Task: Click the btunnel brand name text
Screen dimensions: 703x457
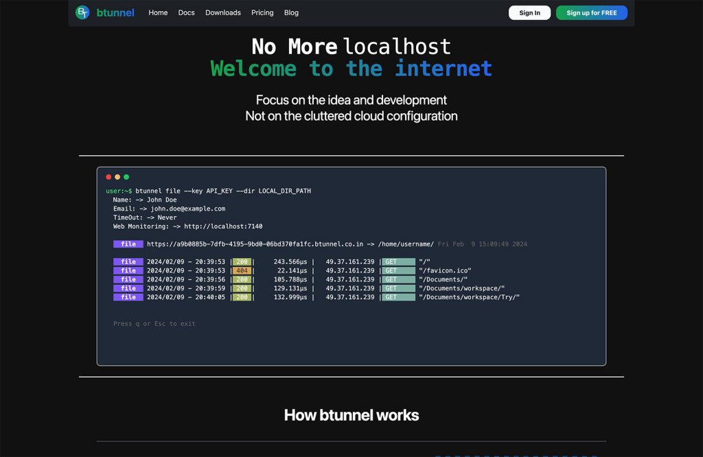Action: pyautogui.click(x=115, y=12)
